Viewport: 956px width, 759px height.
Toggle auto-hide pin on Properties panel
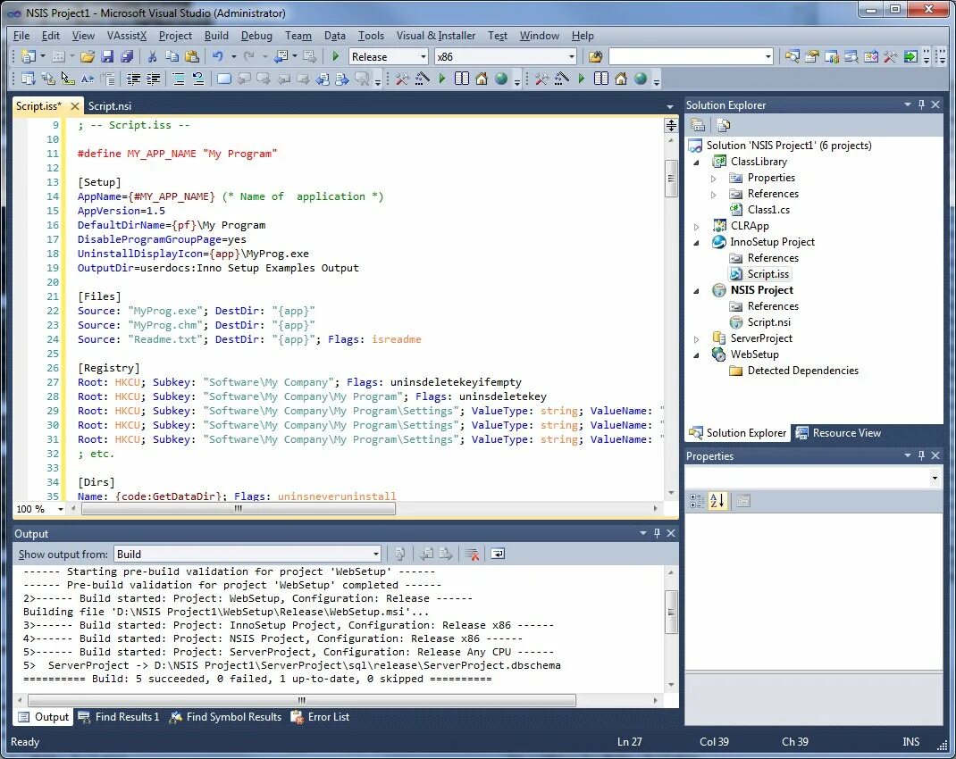tap(921, 455)
